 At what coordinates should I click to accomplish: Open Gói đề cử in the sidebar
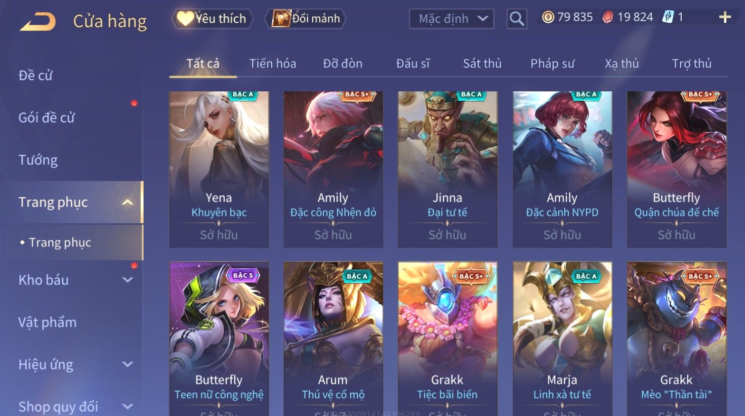[x=46, y=118]
